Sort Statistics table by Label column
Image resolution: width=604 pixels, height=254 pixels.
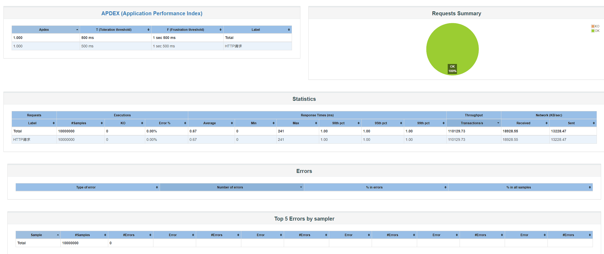coord(34,123)
